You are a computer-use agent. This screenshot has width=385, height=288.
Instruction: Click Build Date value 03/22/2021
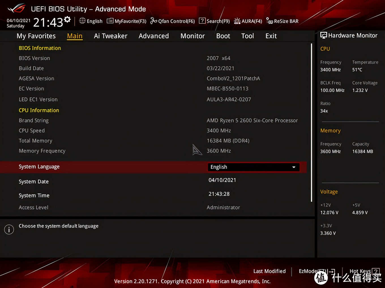221,68
